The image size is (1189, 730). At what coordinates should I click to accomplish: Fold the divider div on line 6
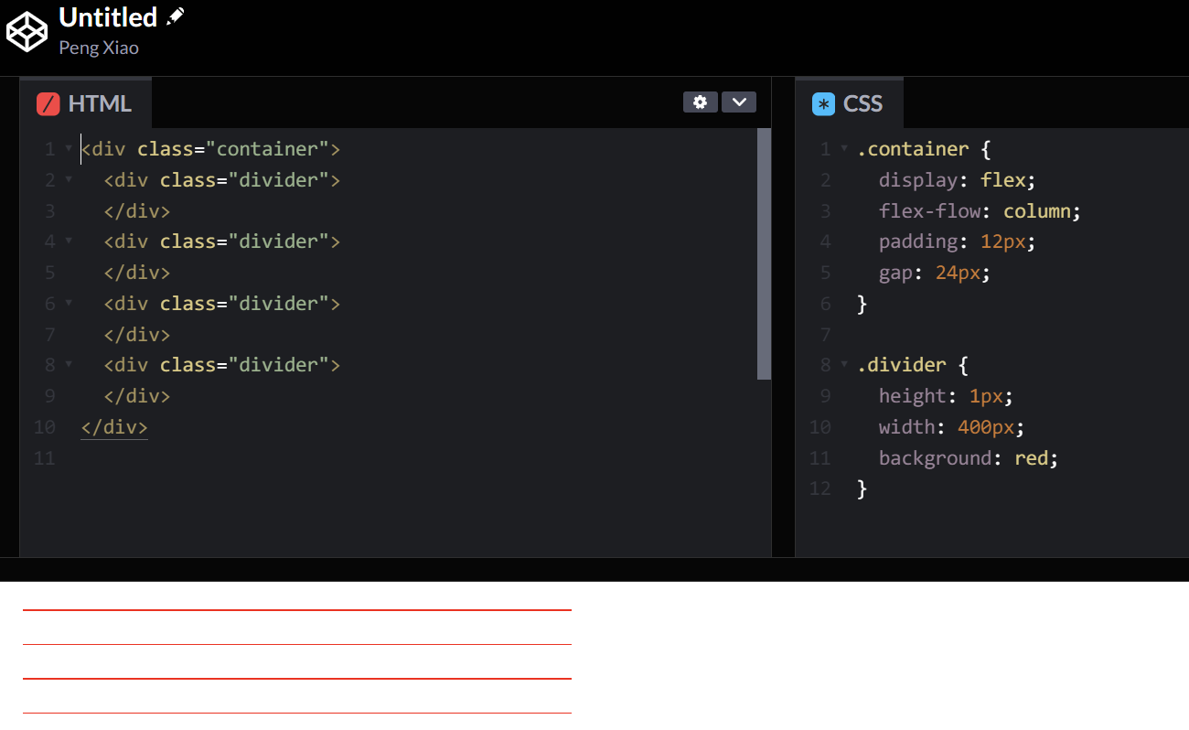[69, 303]
